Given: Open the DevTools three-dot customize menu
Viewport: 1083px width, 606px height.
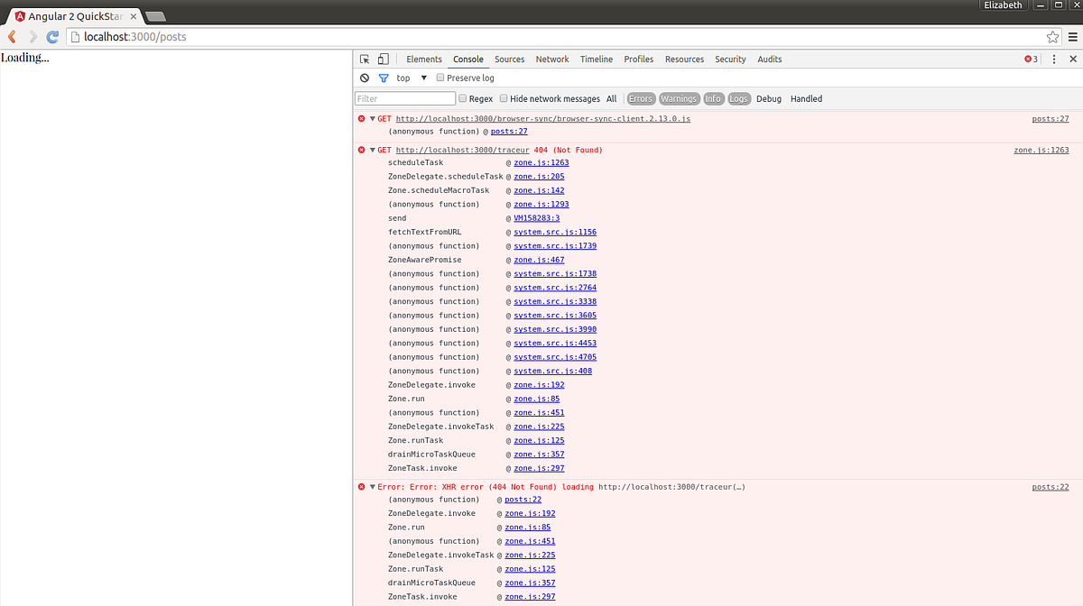Looking at the screenshot, I should (x=1053, y=58).
